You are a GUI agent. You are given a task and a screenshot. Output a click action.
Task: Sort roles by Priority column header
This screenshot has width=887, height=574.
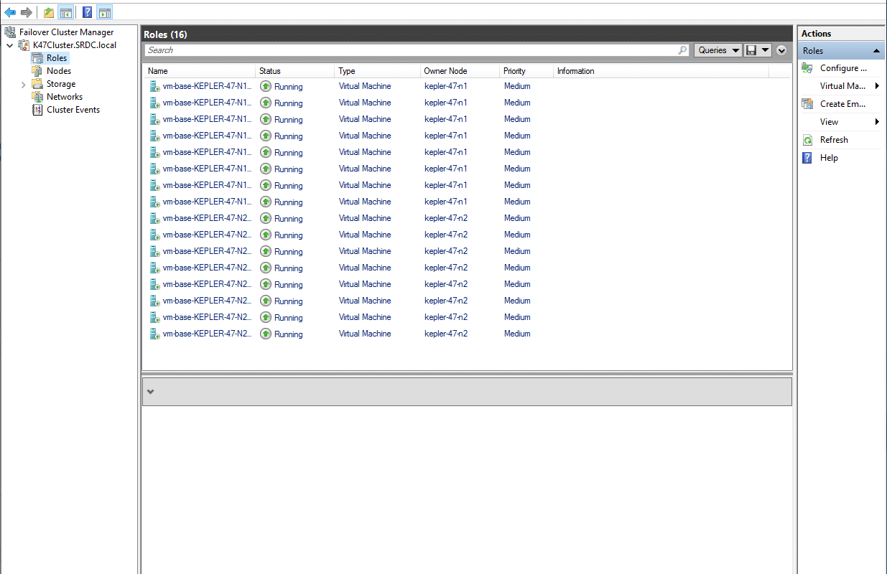pos(526,71)
